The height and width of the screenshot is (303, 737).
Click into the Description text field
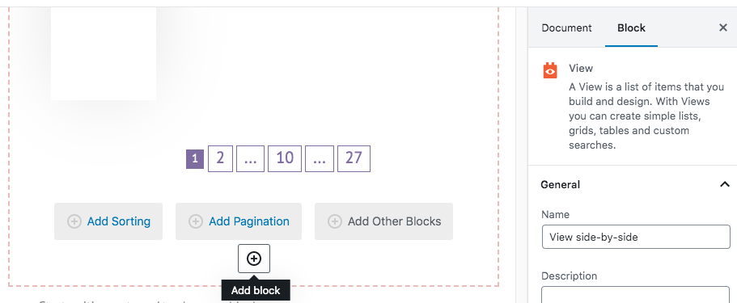[x=636, y=295]
